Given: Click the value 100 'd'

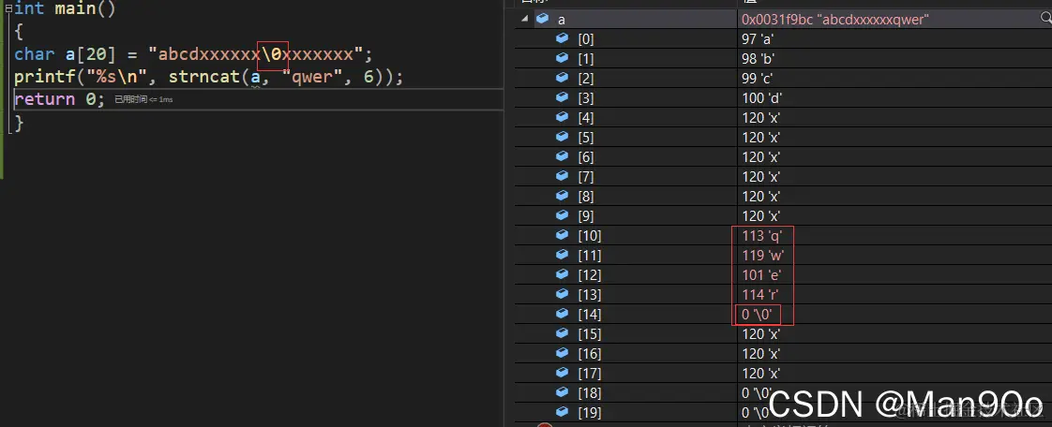Looking at the screenshot, I should (x=762, y=98).
